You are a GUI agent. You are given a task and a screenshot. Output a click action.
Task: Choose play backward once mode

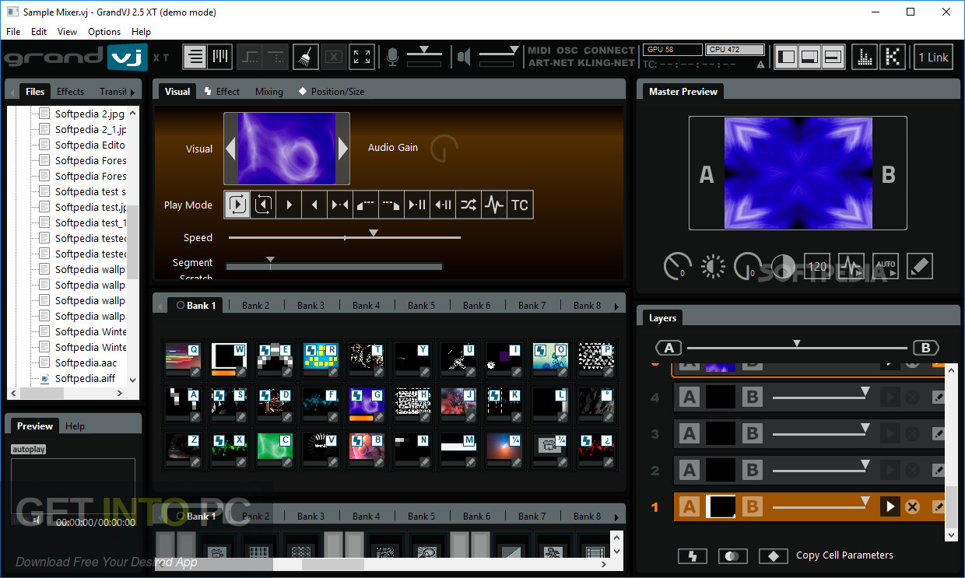click(x=314, y=205)
